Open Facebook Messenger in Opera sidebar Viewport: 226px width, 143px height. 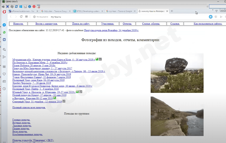click(x=4, y=25)
